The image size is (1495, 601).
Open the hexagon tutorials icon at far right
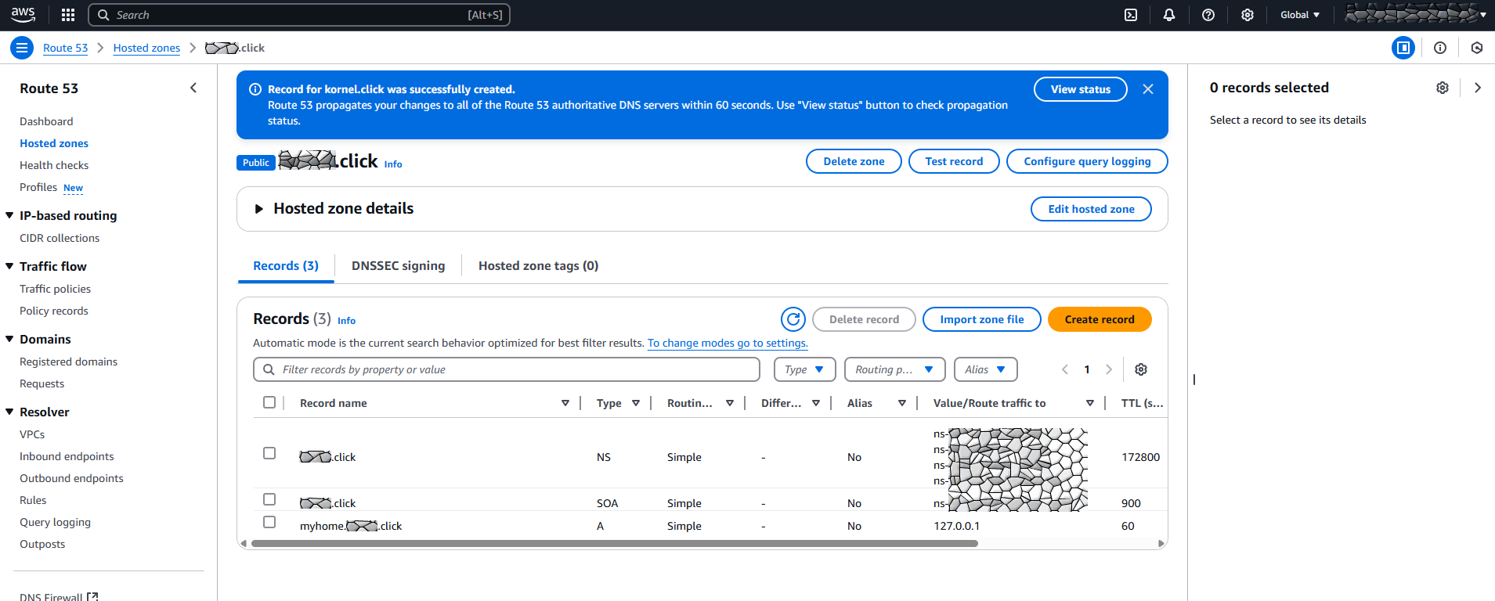[1477, 48]
